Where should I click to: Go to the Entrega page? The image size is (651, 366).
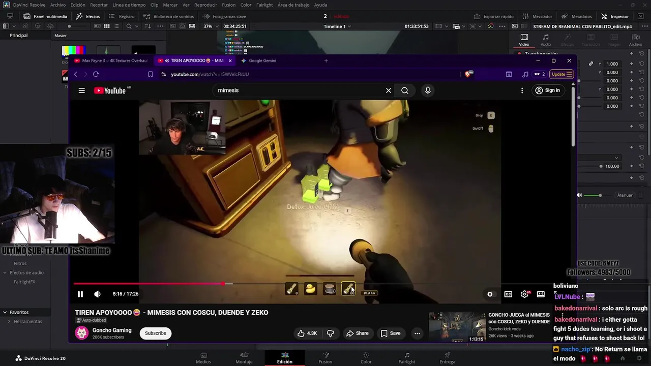coord(448,358)
